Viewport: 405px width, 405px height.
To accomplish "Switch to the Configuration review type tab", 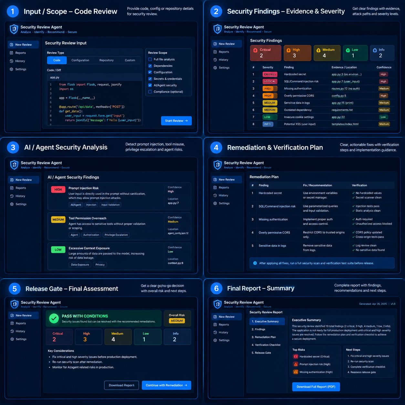I will [80, 60].
